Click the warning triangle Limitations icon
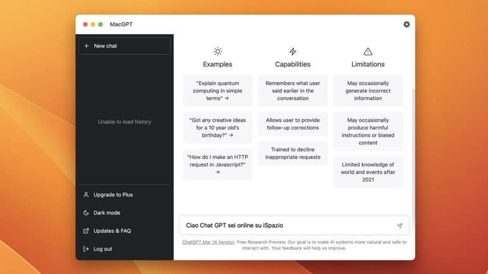Viewport: 488px width, 274px height. 368,52
